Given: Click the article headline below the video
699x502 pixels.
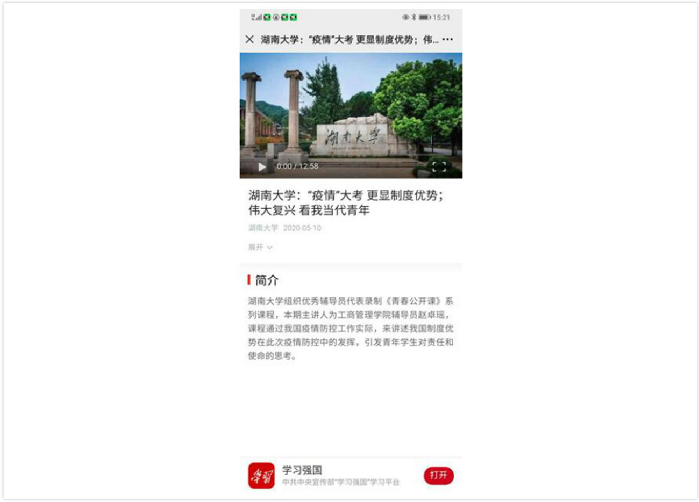Looking at the screenshot, I should coord(345,202).
